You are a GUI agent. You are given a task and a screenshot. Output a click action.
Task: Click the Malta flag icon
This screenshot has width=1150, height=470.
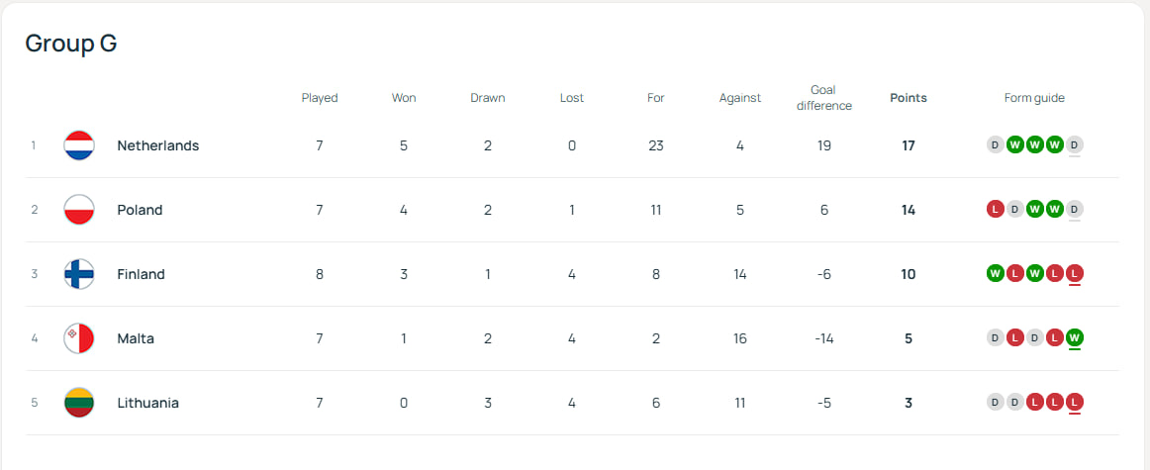[x=79, y=338]
